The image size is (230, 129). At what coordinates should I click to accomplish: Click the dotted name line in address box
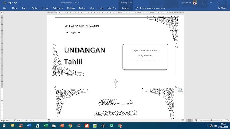145,61
